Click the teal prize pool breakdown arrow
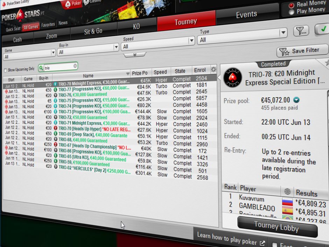329x247 pixels. pyautogui.click(x=296, y=100)
